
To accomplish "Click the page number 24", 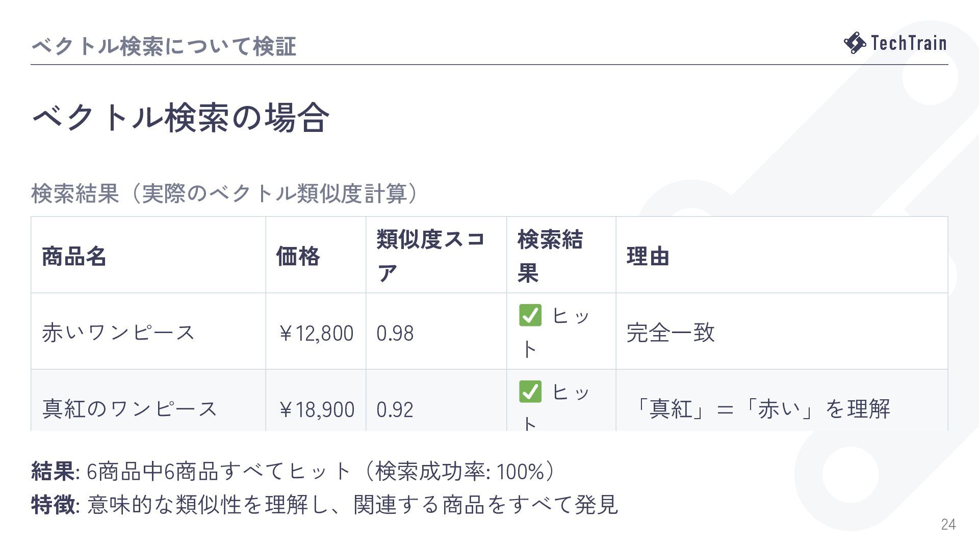I will coord(948,525).
